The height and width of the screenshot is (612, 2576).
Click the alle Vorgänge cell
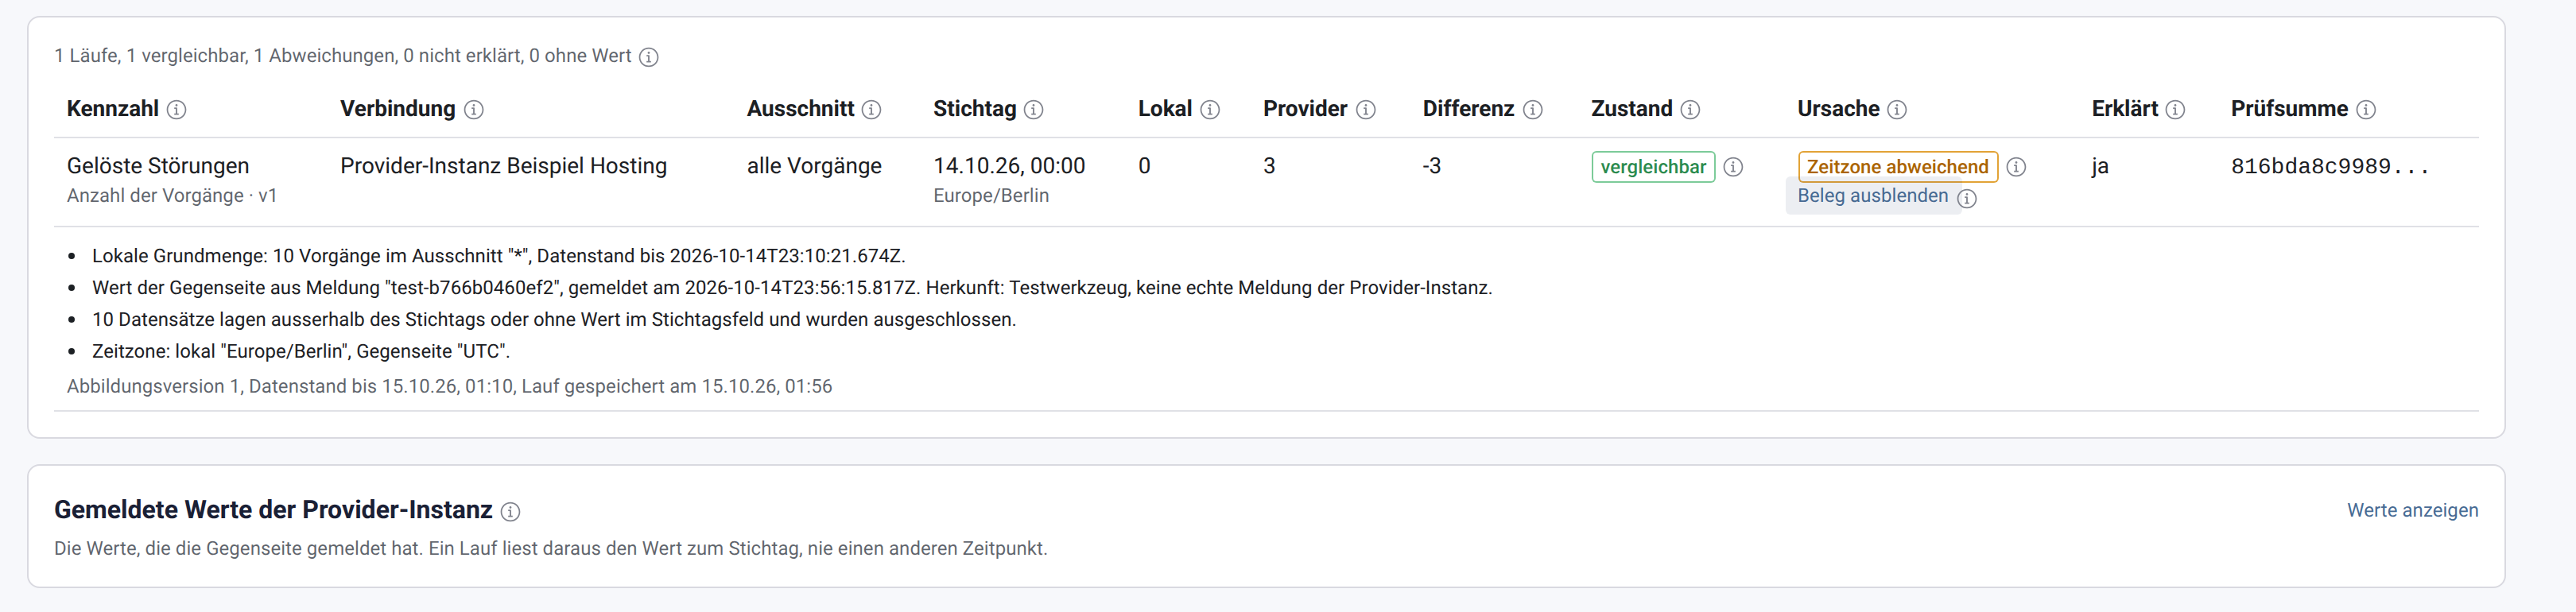(814, 166)
